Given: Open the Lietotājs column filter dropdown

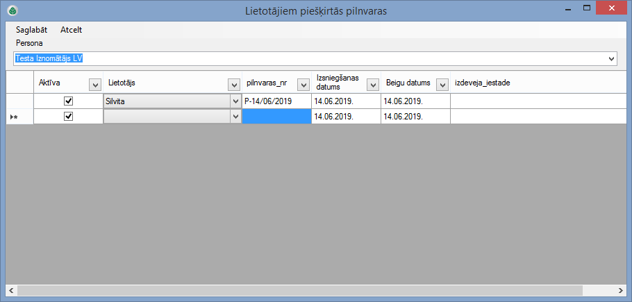Looking at the screenshot, I should coord(234,85).
